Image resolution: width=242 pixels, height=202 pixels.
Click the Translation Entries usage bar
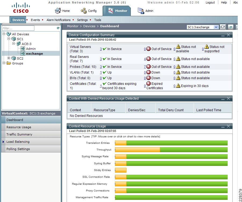[171, 143]
